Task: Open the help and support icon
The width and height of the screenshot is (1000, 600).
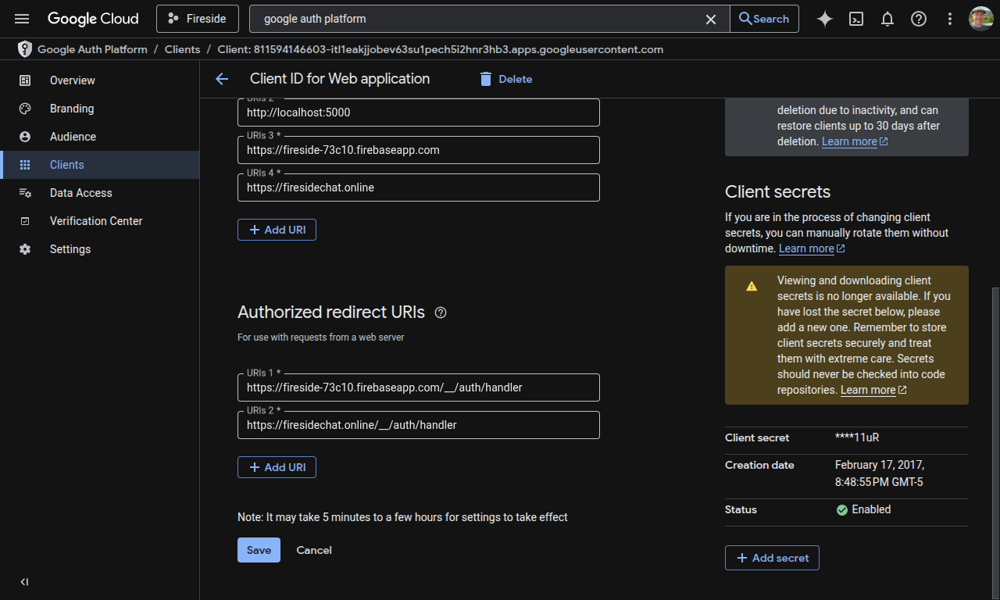Action: 919,19
